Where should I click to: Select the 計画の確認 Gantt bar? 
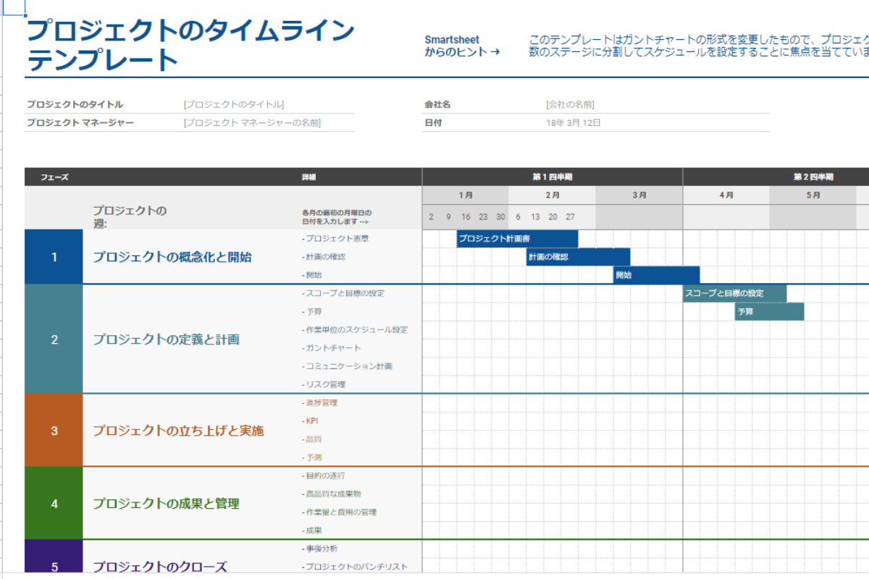click(x=578, y=257)
